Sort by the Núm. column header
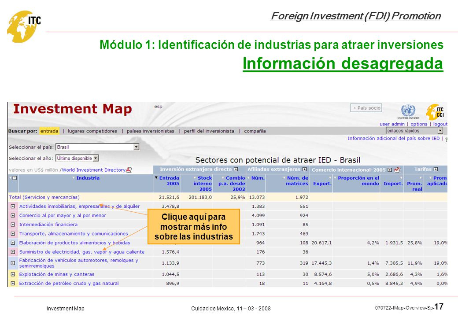The width and height of the screenshot is (458, 317). click(x=258, y=178)
